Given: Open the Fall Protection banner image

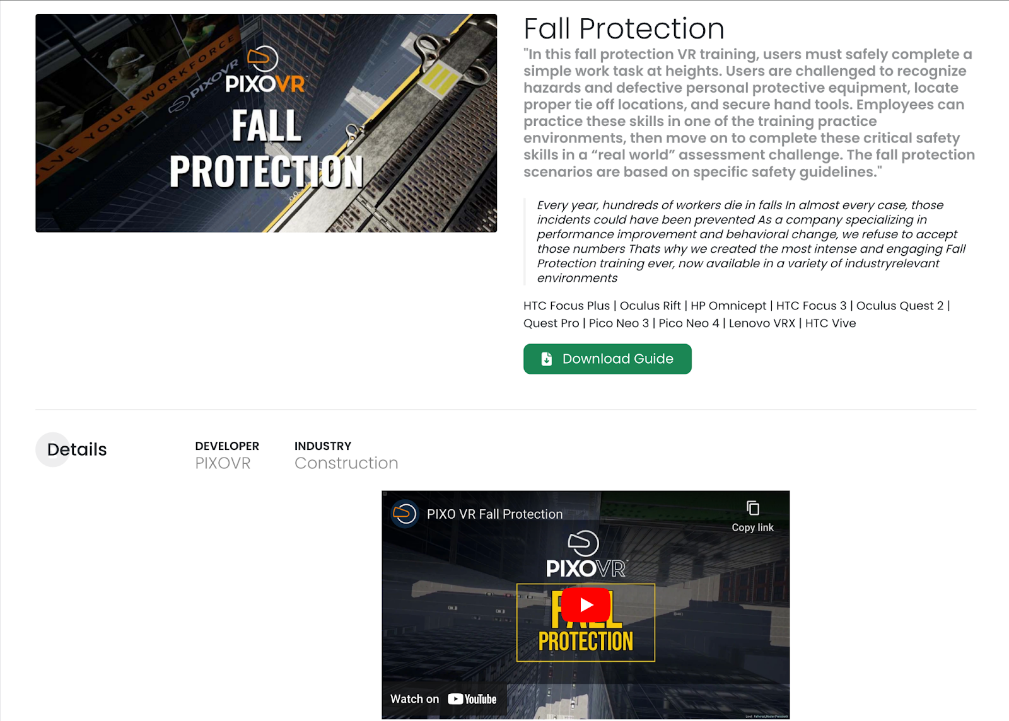Looking at the screenshot, I should (x=266, y=123).
